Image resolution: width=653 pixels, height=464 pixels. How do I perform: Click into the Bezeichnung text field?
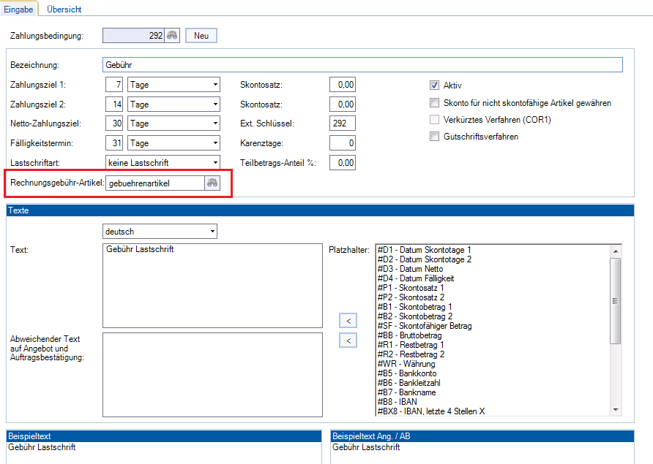coord(362,65)
